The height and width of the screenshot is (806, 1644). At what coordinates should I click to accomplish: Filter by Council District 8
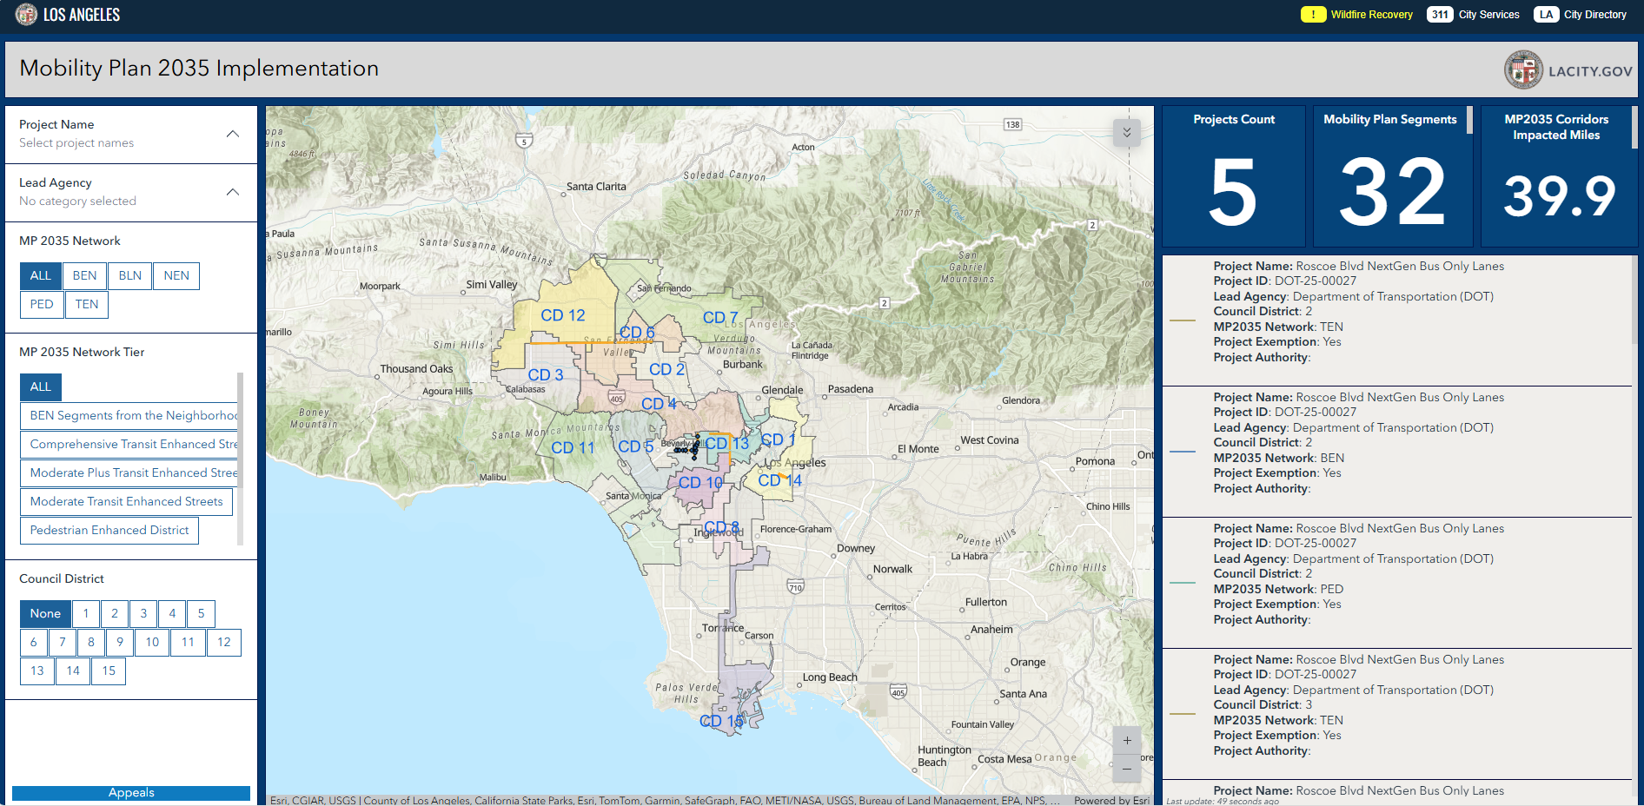[x=91, y=643]
